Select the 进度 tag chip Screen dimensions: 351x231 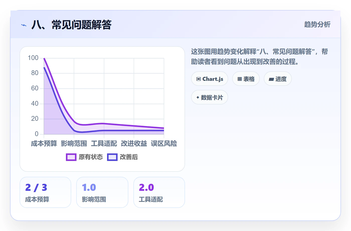click(x=278, y=79)
